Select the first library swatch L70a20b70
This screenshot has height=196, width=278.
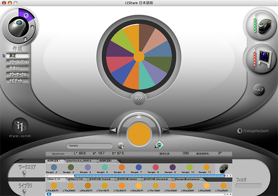click(x=54, y=186)
